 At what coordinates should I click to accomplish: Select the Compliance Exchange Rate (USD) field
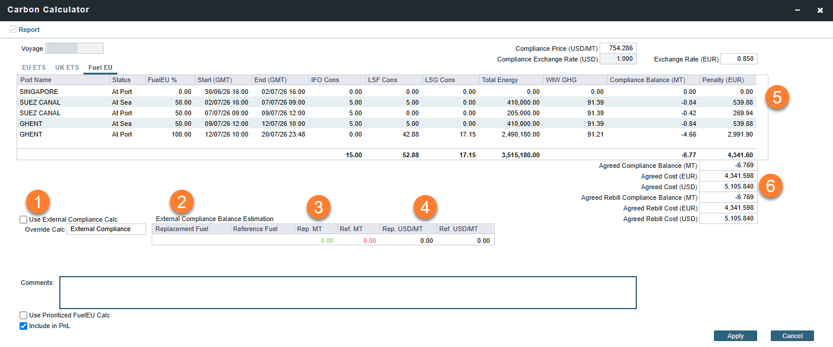619,59
